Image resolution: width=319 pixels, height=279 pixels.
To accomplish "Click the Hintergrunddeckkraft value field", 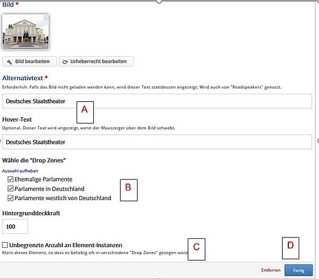I will (15, 227).
